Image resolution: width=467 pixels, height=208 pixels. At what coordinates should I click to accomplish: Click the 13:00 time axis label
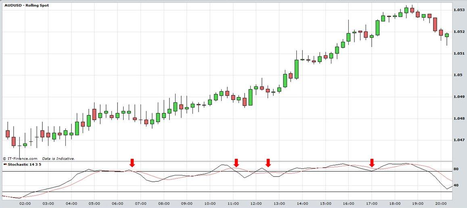coord(279,204)
